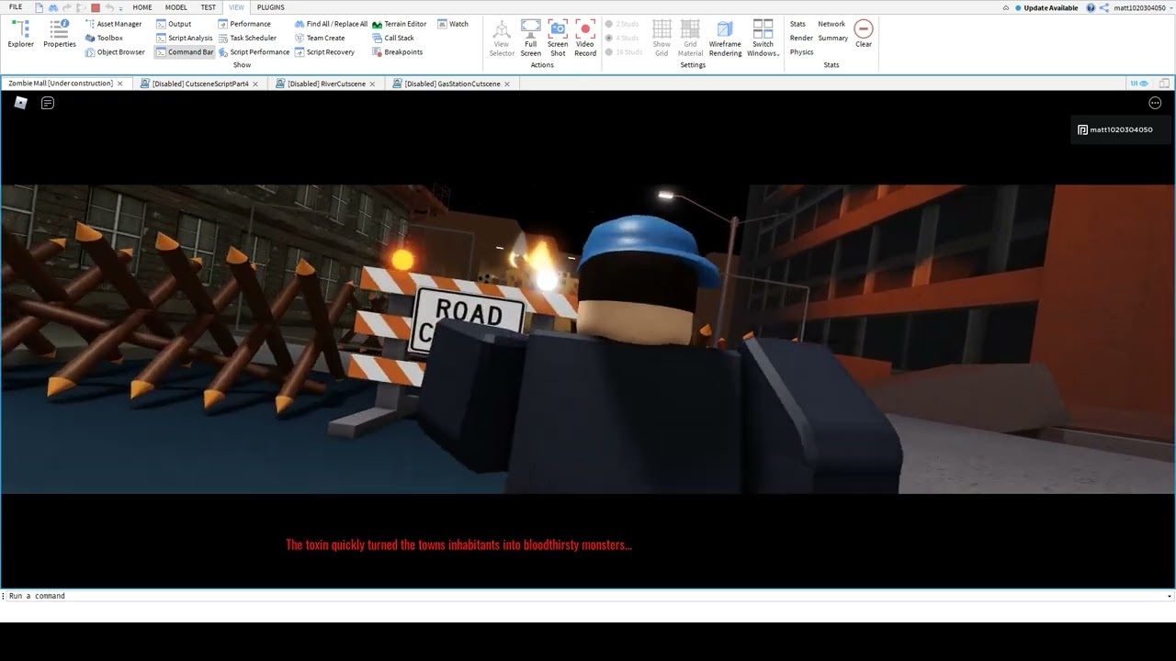This screenshot has height=661, width=1176.
Task: Open Script Analysis panel
Action: 184,38
